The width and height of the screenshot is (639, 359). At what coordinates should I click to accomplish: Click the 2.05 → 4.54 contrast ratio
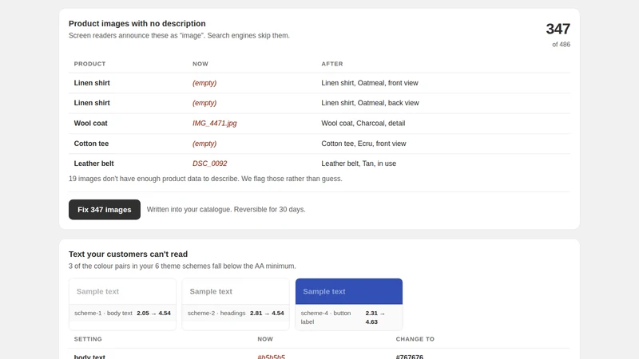pos(153,314)
